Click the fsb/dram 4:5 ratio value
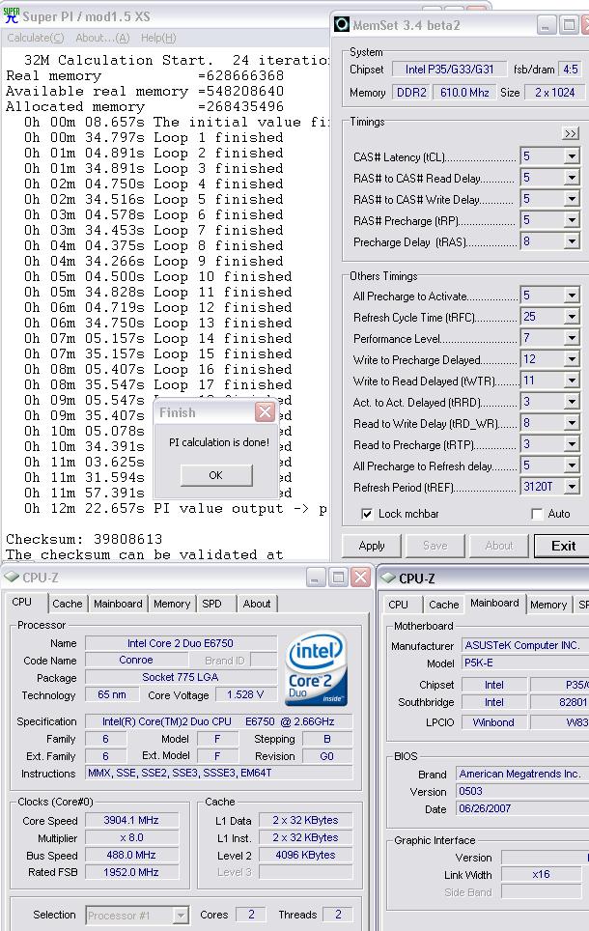The image size is (589, 931). [x=570, y=69]
